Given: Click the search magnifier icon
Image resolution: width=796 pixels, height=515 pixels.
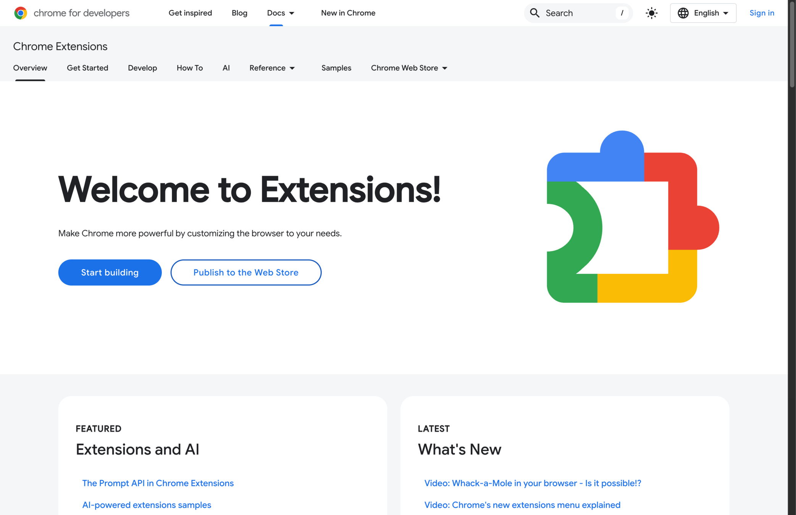Looking at the screenshot, I should tap(535, 13).
